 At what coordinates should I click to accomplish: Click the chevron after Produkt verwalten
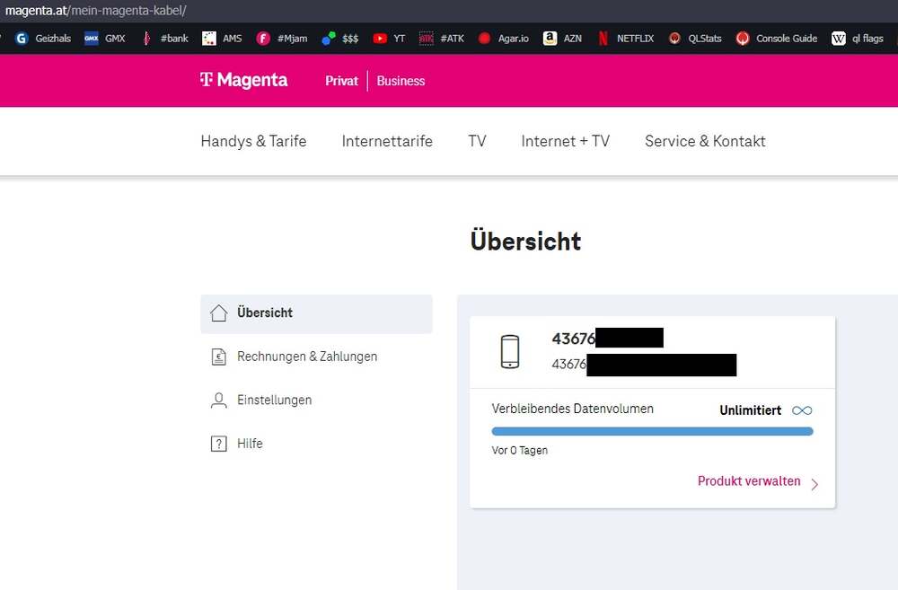(814, 484)
